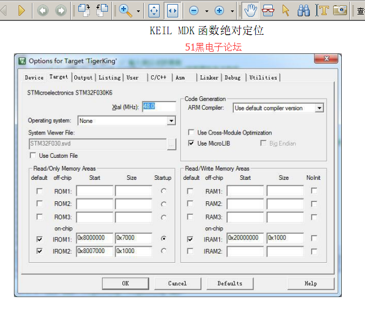Click the System Viewer File path field
The image size is (365, 311).
click(x=97, y=144)
